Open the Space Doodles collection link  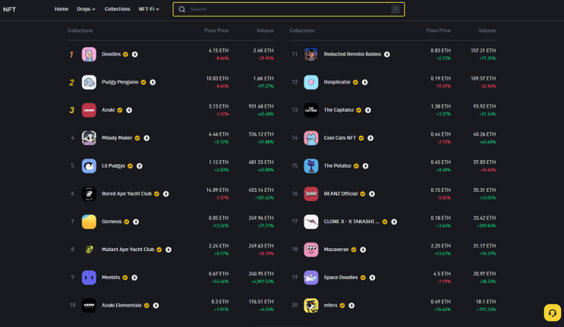tap(341, 278)
